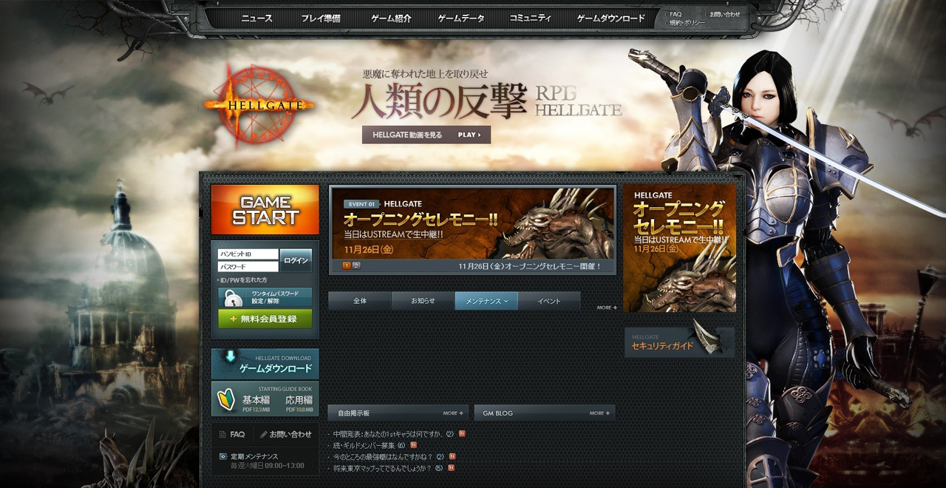The width and height of the screenshot is (946, 488).
Task: Click the 無料会員登録 registration button
Action: click(265, 319)
